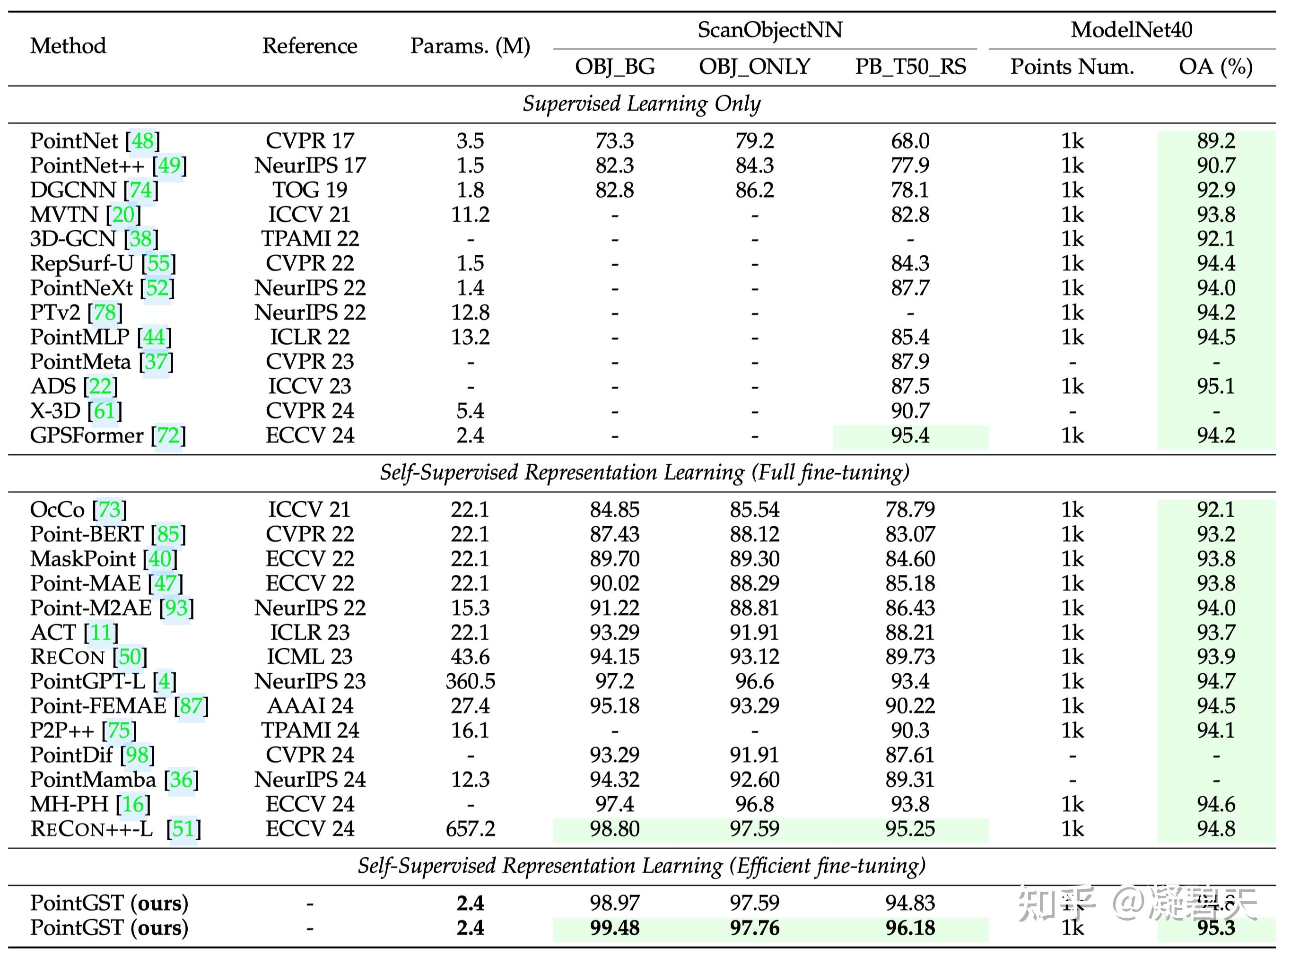Click PointMLP citation 44
This screenshot has height=956, width=1291.
tap(154, 338)
